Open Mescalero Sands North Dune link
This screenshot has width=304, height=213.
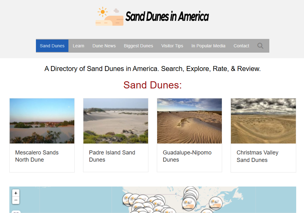tap(37, 156)
